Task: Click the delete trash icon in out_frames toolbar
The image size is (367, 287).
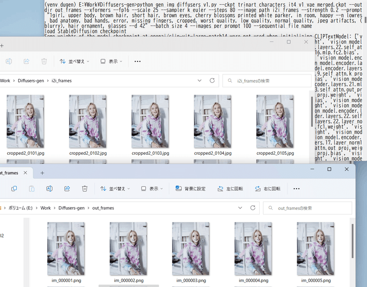Action: 85,189
